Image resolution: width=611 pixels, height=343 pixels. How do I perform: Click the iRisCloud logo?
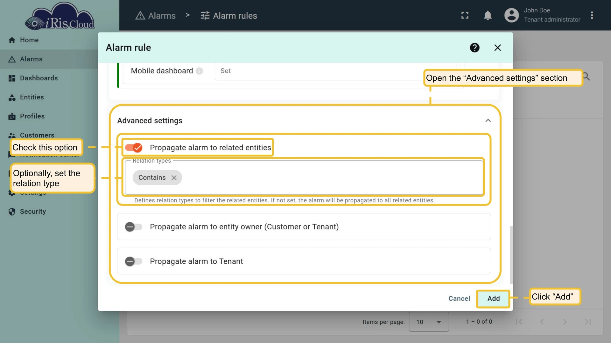click(60, 16)
